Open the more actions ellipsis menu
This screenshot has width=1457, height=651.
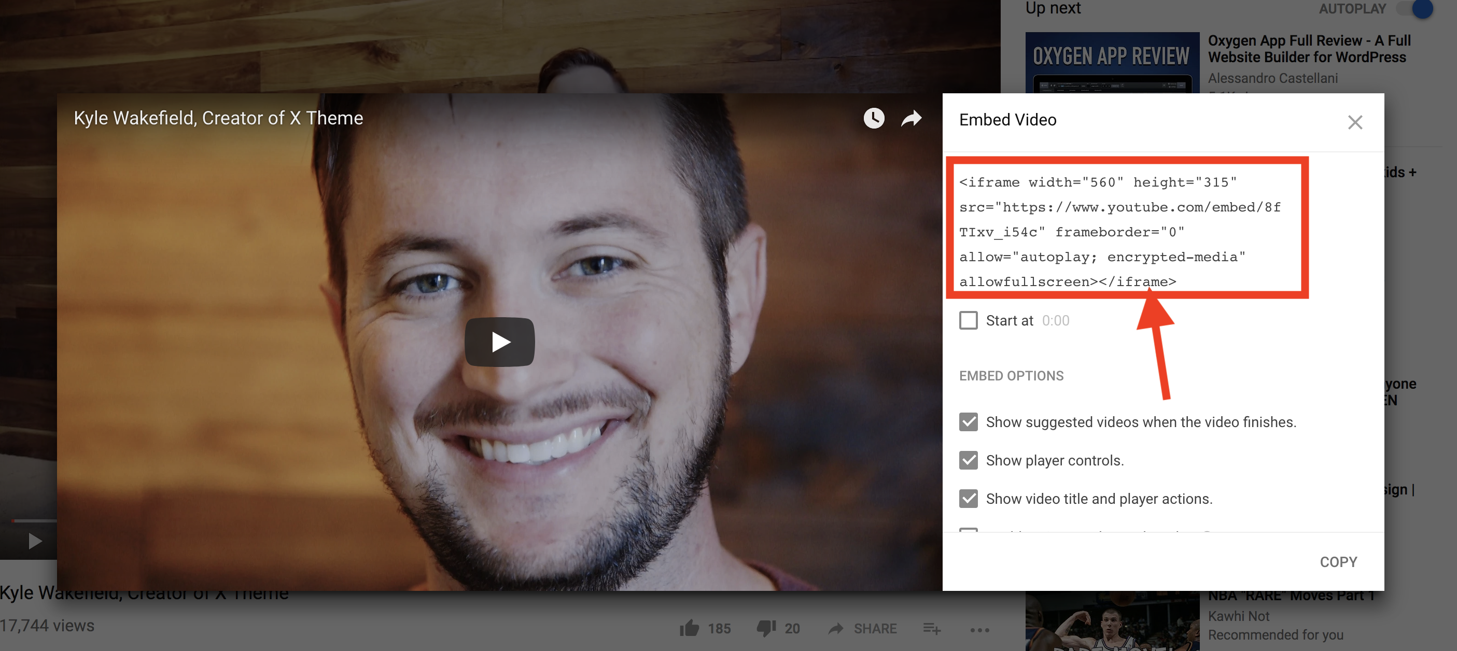(979, 630)
